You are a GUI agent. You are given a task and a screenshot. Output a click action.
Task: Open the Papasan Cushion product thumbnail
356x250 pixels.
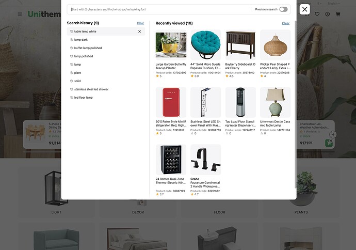pos(205,45)
